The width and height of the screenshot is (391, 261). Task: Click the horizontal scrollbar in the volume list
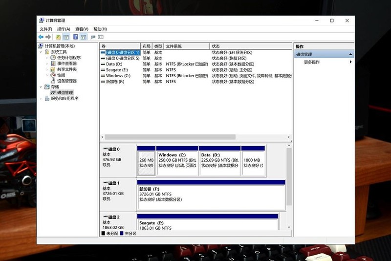tap(170, 137)
